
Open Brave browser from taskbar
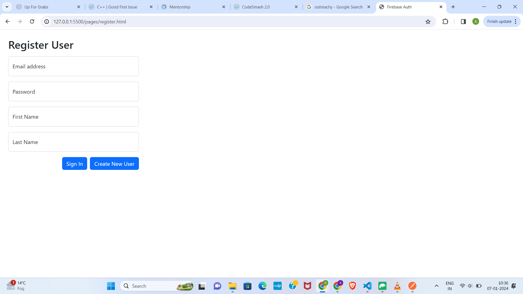point(352,286)
